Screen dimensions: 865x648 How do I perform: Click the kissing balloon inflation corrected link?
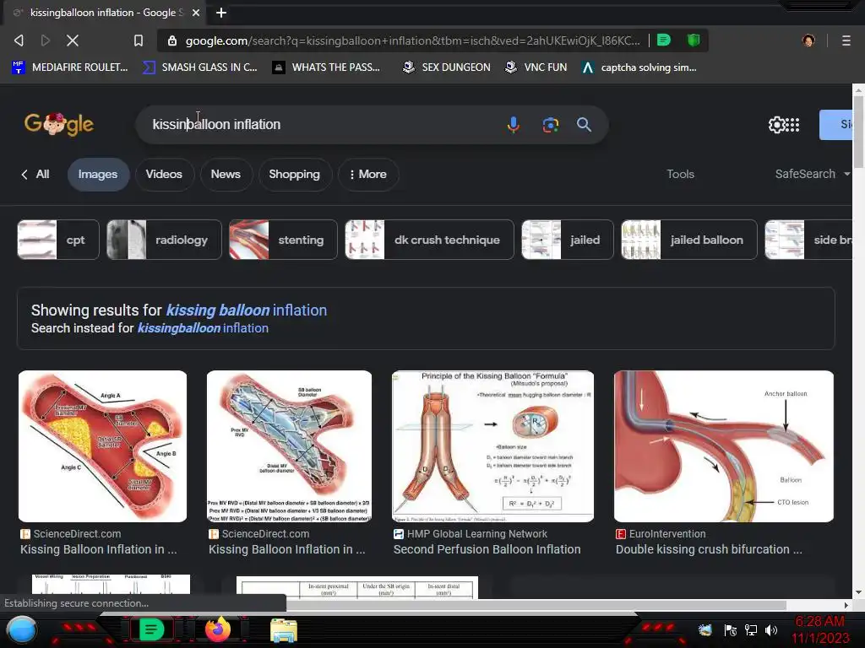[x=246, y=310]
